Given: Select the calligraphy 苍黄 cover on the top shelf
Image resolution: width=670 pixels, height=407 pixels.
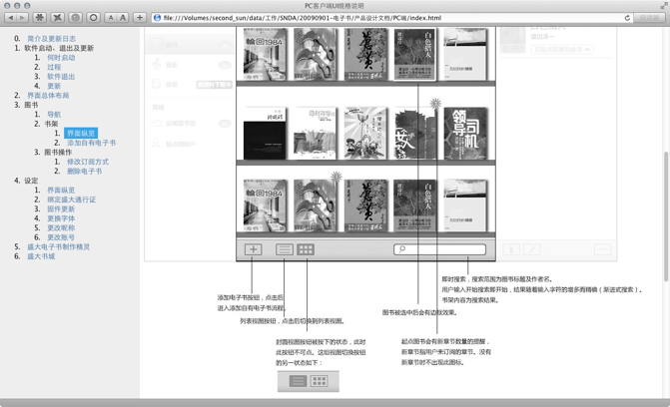Looking at the screenshot, I should click(x=365, y=54).
